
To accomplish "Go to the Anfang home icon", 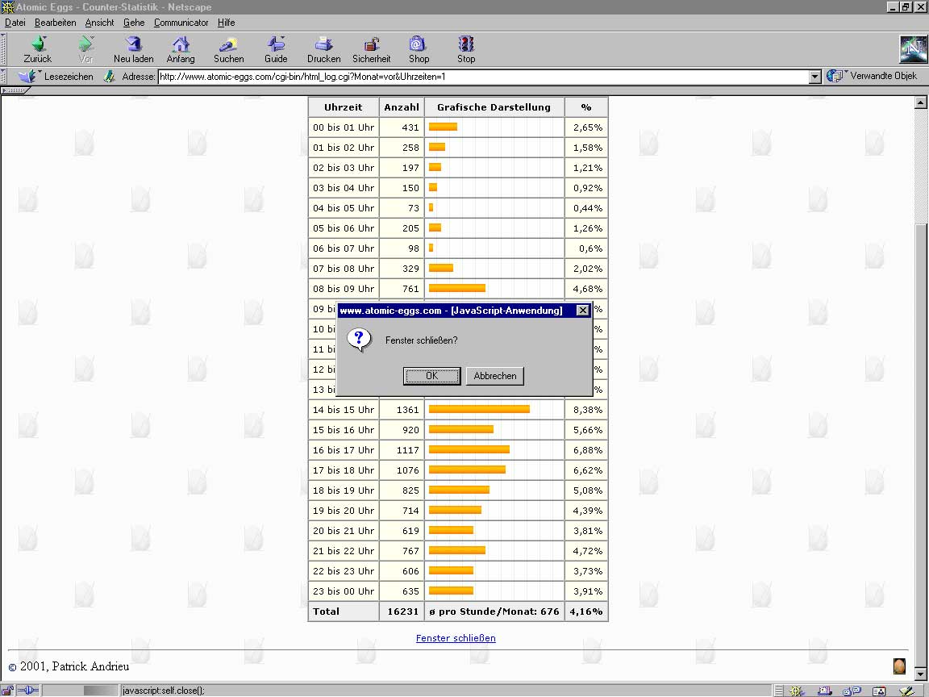I will (181, 44).
